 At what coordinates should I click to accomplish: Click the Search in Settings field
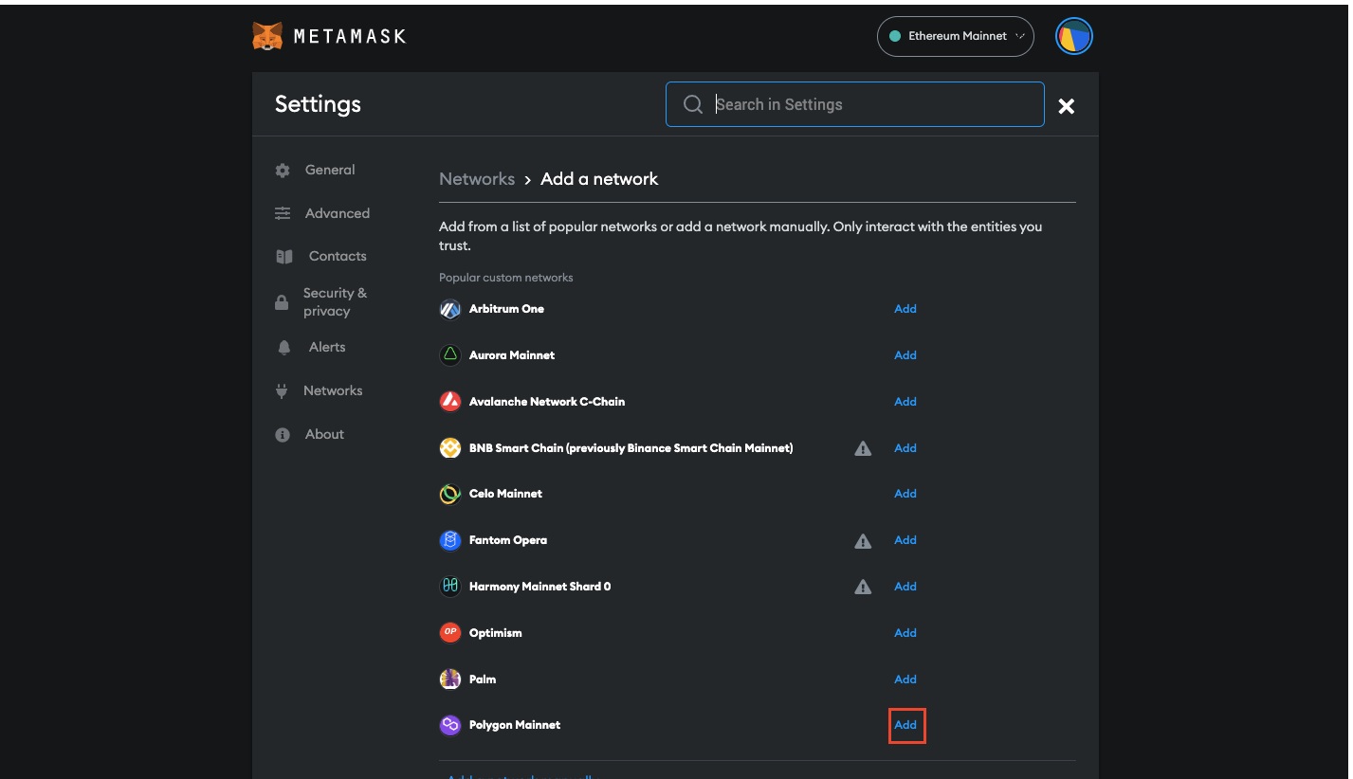pyautogui.click(x=853, y=104)
